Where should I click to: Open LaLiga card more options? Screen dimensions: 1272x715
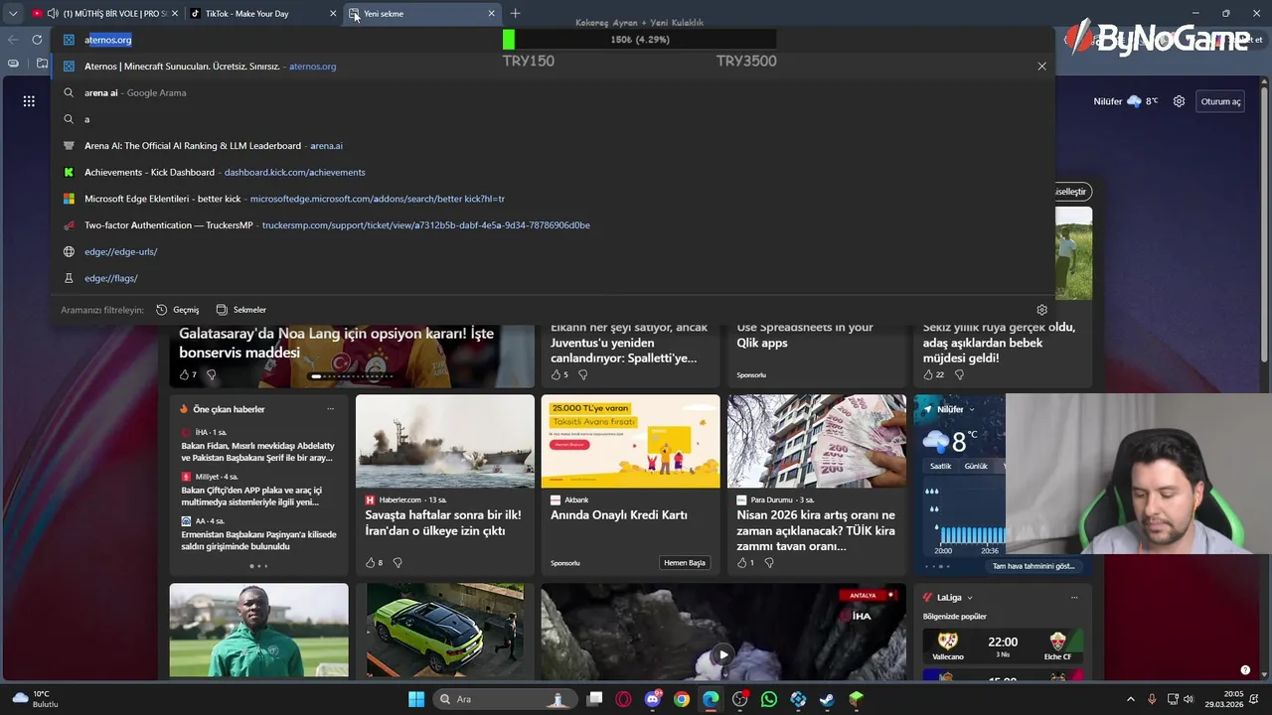pos(1074,598)
